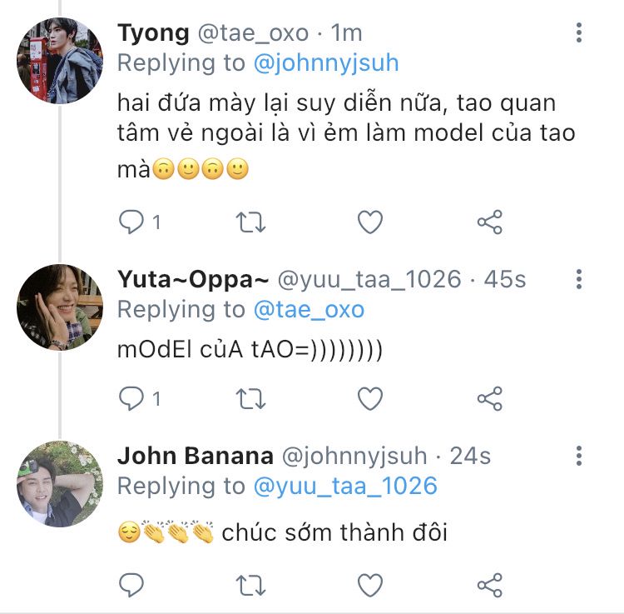Open the @yuu_taa_1026 mention in John's reply
The width and height of the screenshot is (624, 614).
(x=344, y=486)
